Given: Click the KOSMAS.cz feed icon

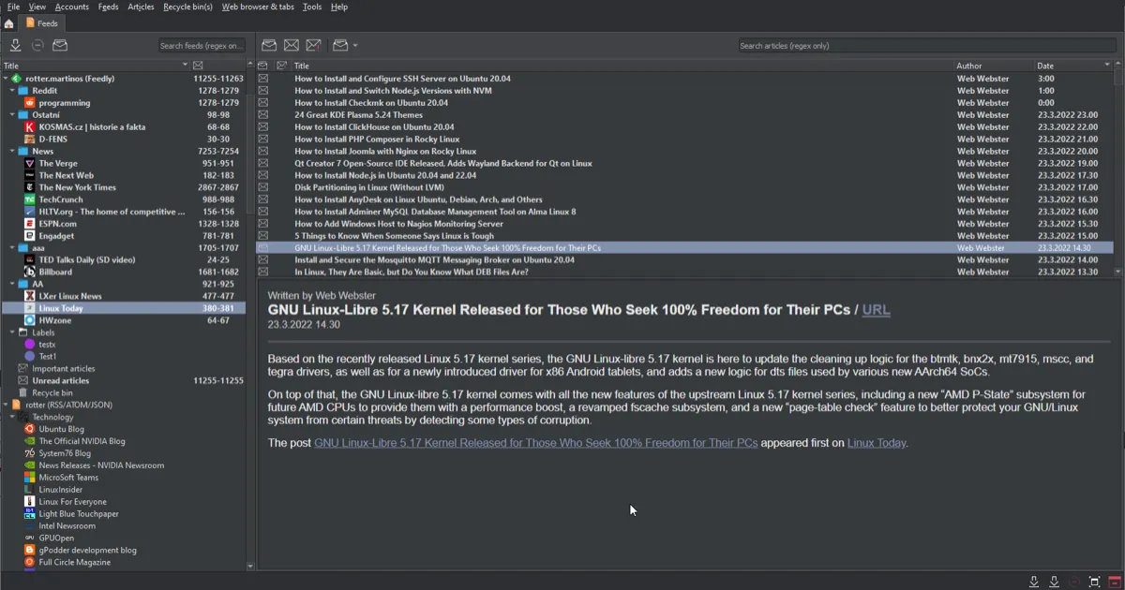Looking at the screenshot, I should click(30, 126).
